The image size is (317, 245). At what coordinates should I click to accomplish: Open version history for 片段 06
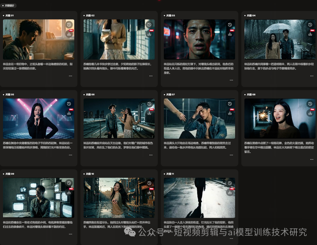point(149,104)
